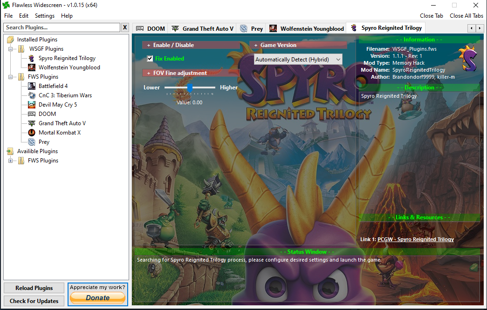Open the File menu

8,16
